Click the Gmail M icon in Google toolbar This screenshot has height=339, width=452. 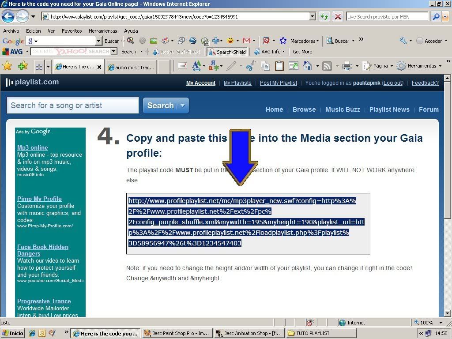pyautogui.click(x=246, y=41)
